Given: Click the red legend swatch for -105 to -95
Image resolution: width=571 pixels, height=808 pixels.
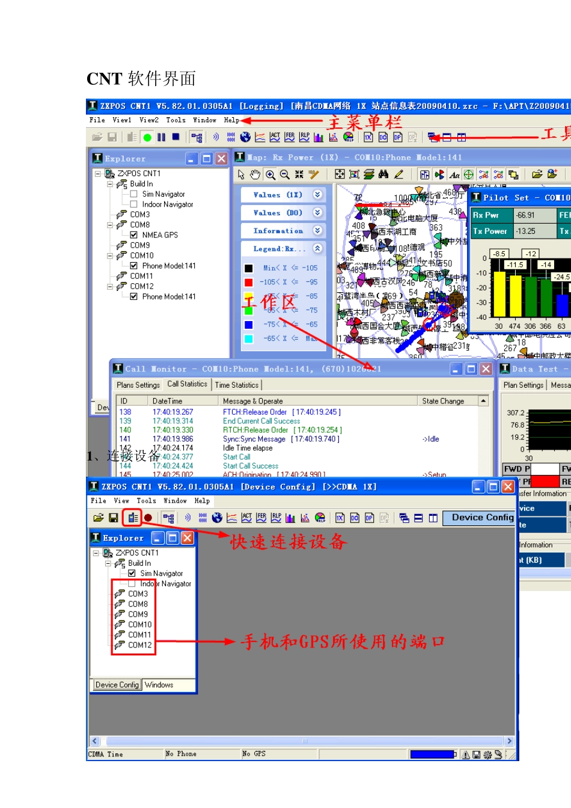Looking at the screenshot, I should 248,282.
